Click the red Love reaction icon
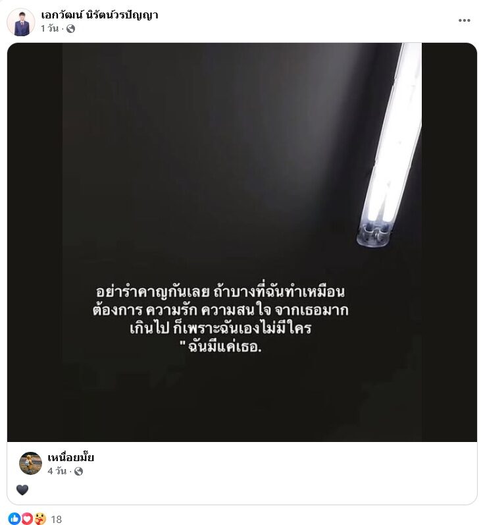Screen dimensions: 481x525 click(27, 518)
